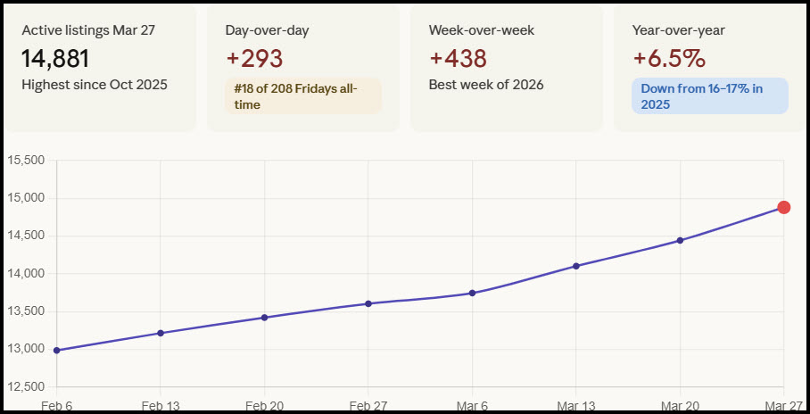Click the "Active listings Mar 27" card title
Viewport: 810px width, 414px height.
click(x=88, y=29)
